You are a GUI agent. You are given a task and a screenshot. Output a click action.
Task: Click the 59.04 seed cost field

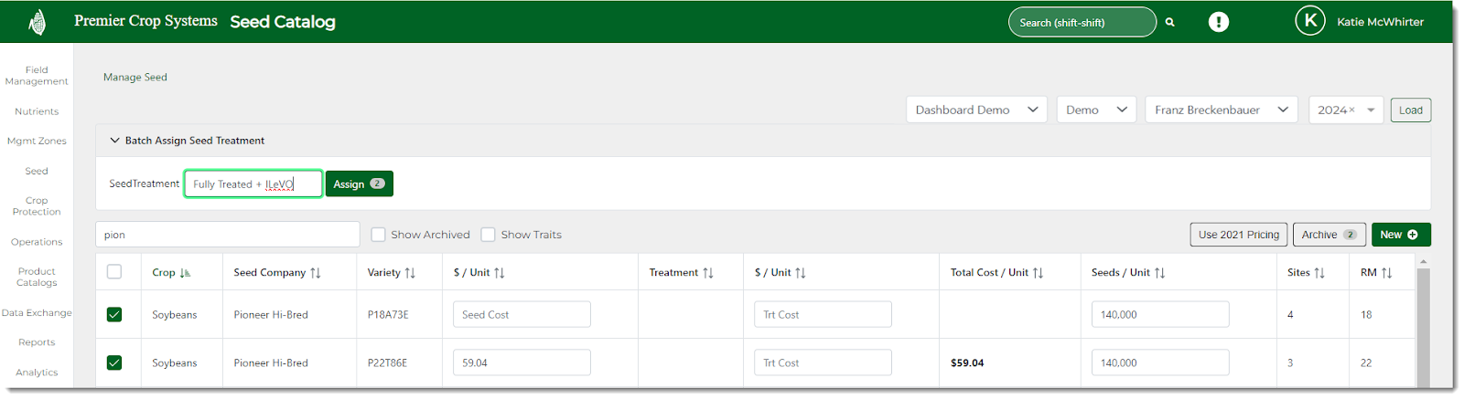pos(522,362)
